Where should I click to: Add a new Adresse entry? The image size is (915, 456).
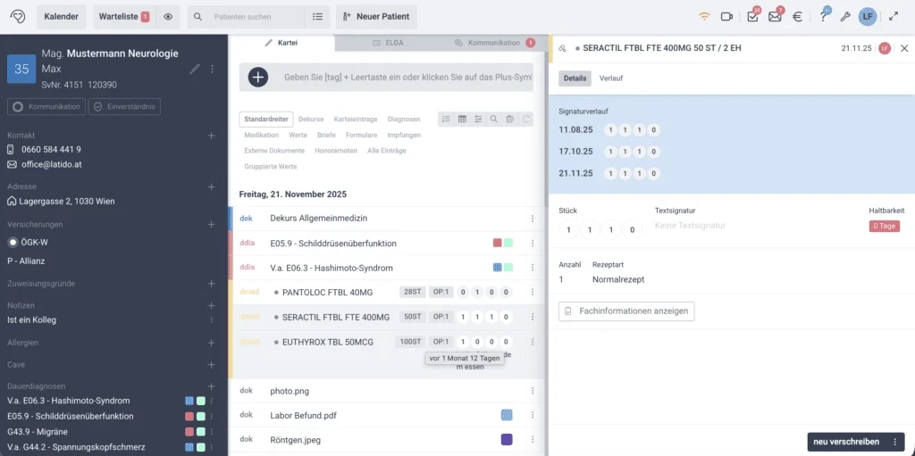211,187
